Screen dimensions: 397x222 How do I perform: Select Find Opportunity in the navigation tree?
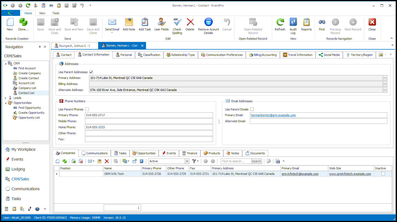[x=29, y=108]
